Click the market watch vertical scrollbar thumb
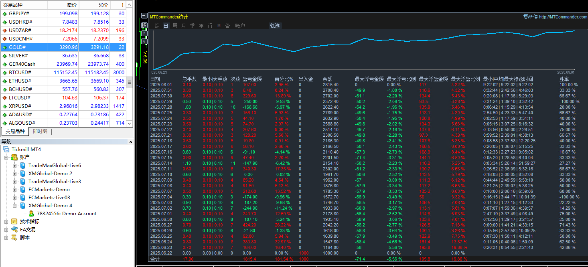 coord(129,82)
